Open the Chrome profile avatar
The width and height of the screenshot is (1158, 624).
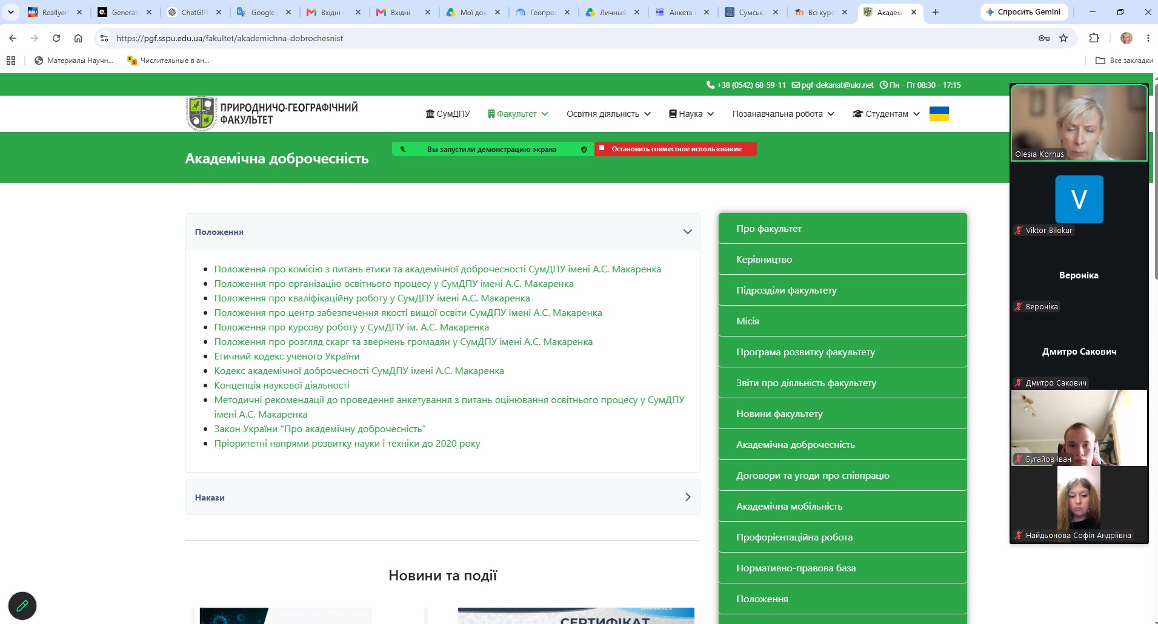[1126, 38]
